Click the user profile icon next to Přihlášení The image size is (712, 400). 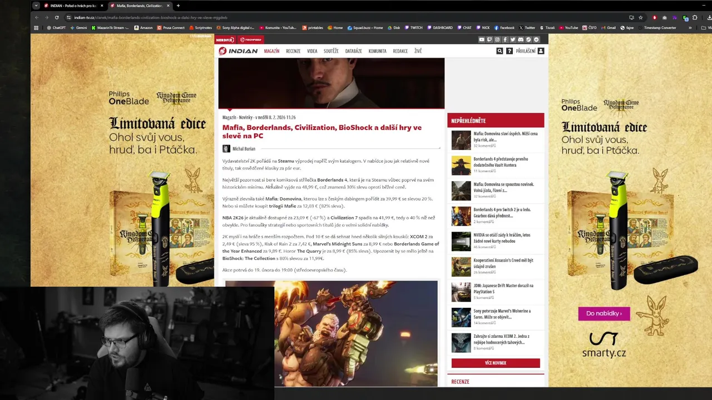[x=541, y=51]
